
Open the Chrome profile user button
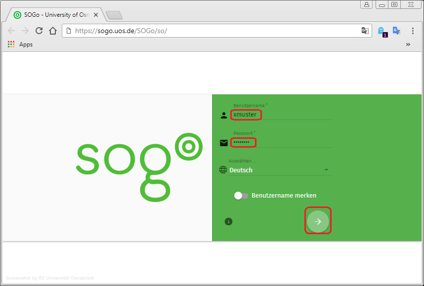click(x=366, y=4)
